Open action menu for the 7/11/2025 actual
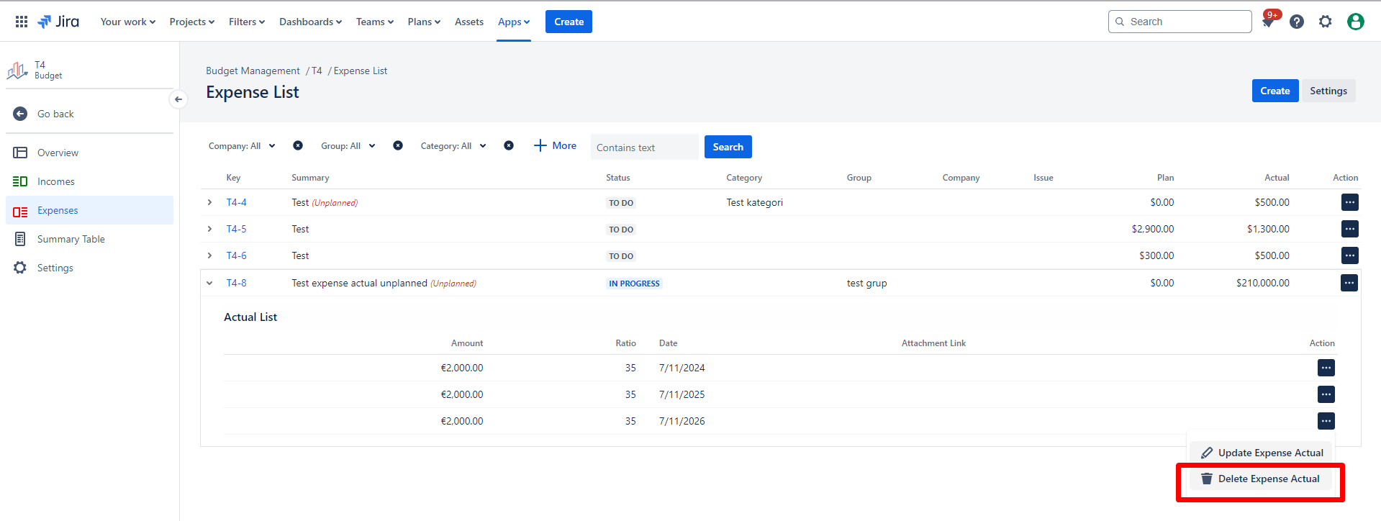Screen dimensions: 1381x521 [1326, 394]
